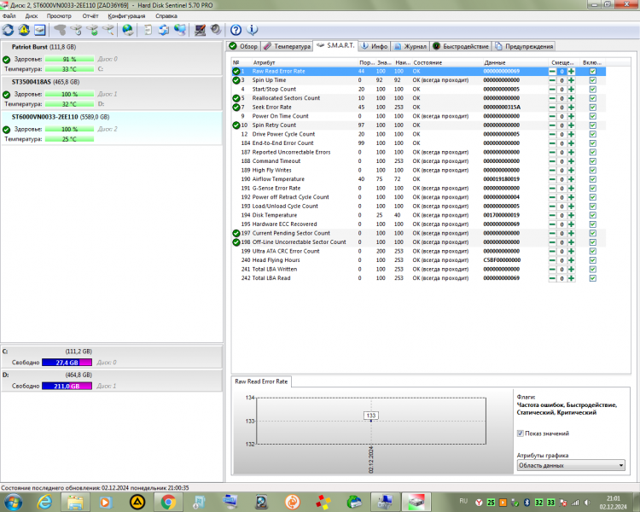Click the refresh icon with yellow warning sign
The height and width of the screenshot is (512, 640).
click(24, 30)
